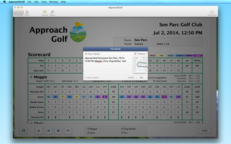Open the Charts toolbar view
The width and height of the screenshot is (231, 144).
(x=27, y=13)
